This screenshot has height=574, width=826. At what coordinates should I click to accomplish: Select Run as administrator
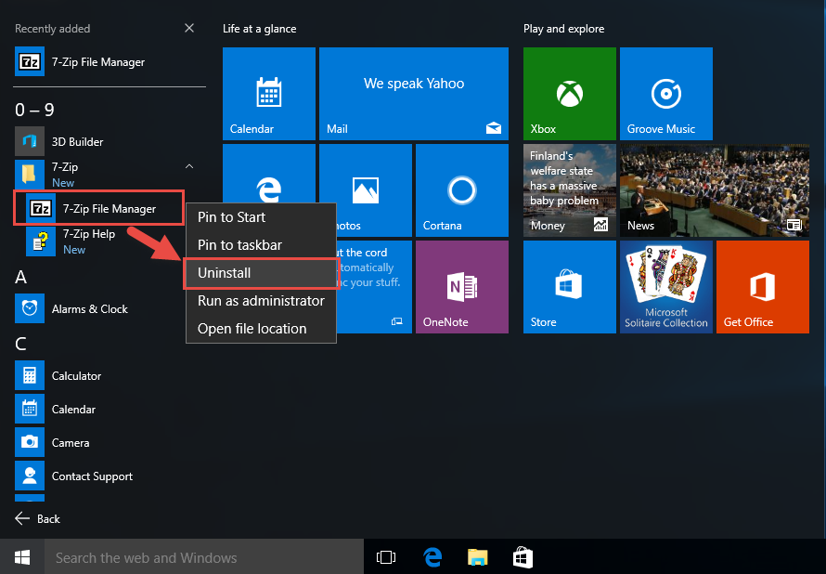[262, 301]
